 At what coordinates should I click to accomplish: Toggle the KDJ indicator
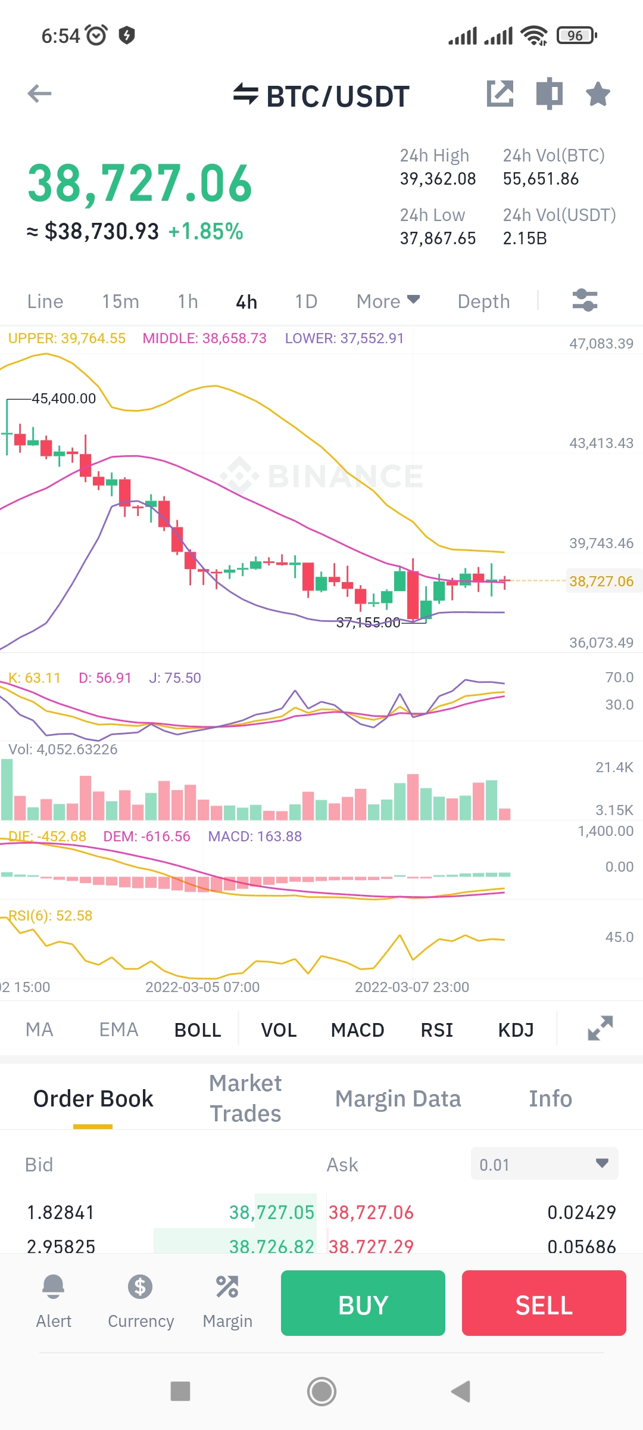tap(516, 1030)
